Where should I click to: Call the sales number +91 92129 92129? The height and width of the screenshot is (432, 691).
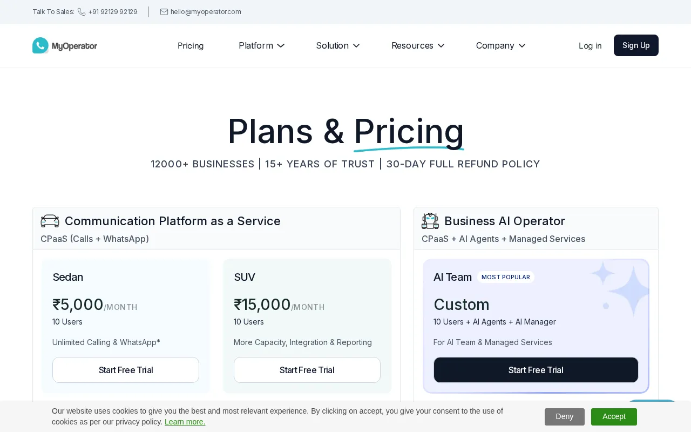[113, 12]
